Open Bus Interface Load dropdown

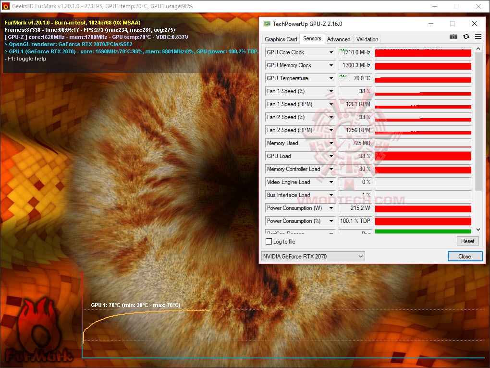click(331, 195)
